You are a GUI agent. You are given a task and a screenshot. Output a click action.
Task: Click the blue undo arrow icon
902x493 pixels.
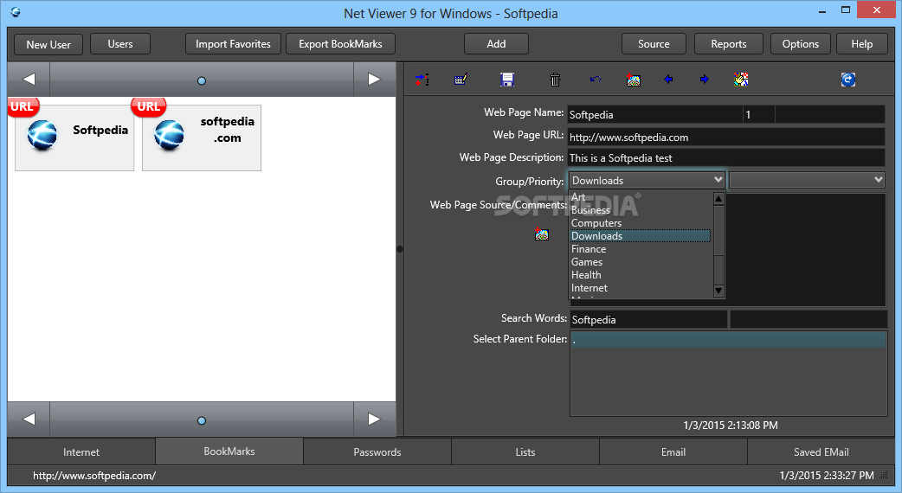pyautogui.click(x=596, y=80)
